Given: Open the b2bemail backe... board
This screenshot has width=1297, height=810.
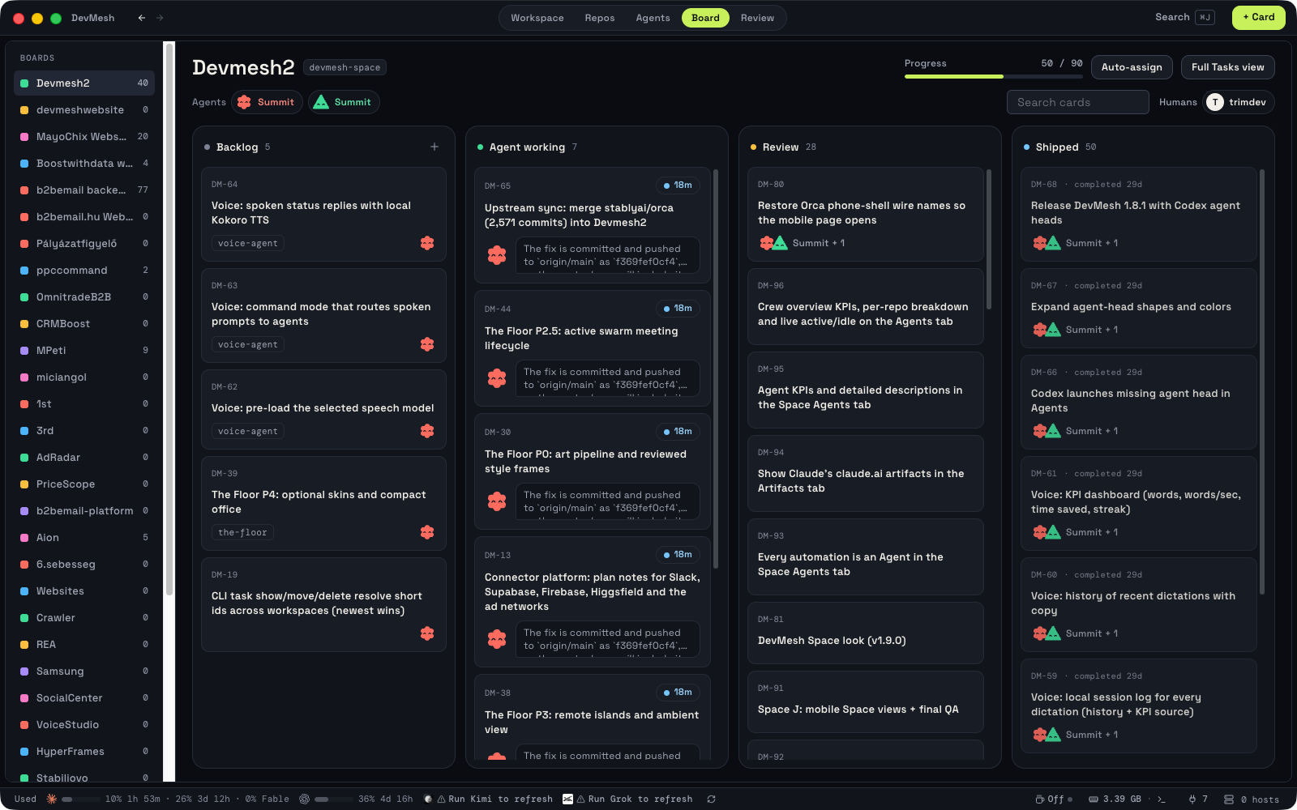Looking at the screenshot, I should click(x=84, y=190).
